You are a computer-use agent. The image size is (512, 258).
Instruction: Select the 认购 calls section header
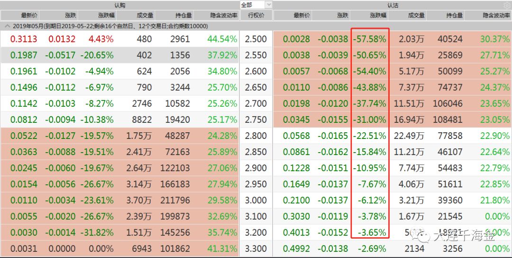coord(119,5)
